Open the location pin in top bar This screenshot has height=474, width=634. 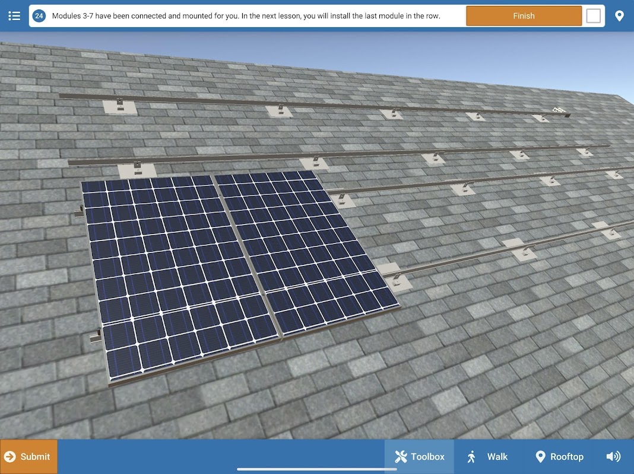[619, 16]
